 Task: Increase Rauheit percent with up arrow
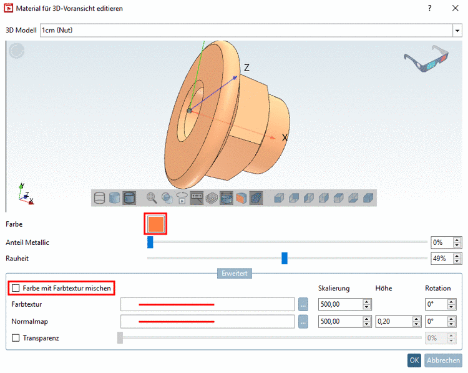coord(457,256)
